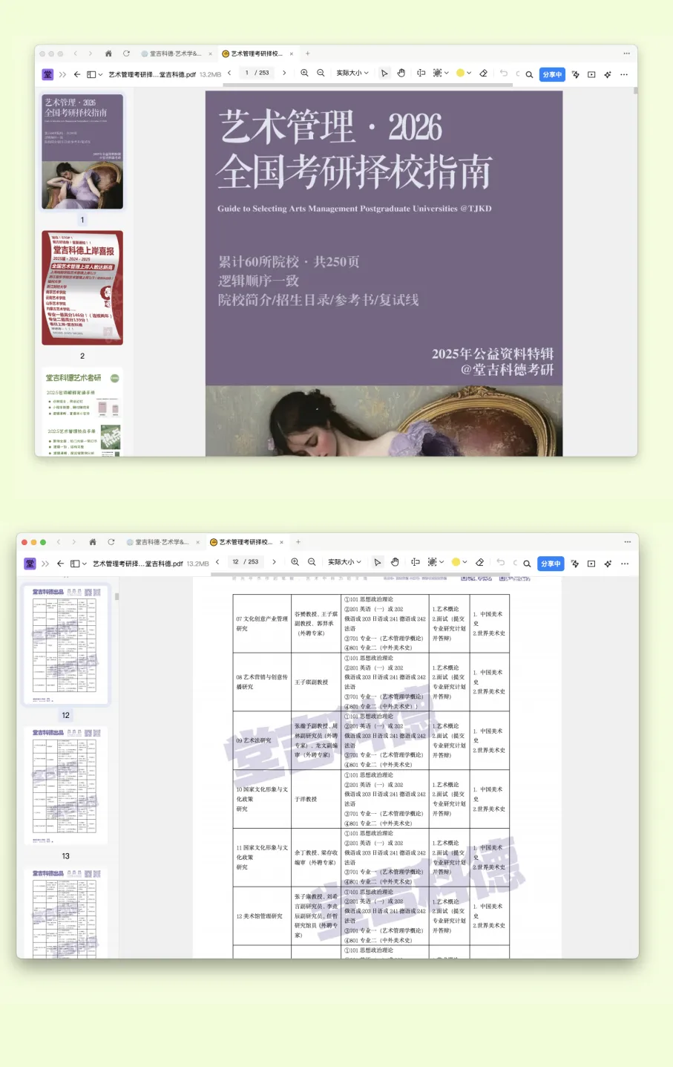Open the 实际大小 zoom dropdown, page-1 window

(x=352, y=73)
